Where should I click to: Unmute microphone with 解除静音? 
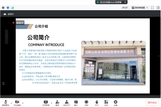[x=6, y=103]
